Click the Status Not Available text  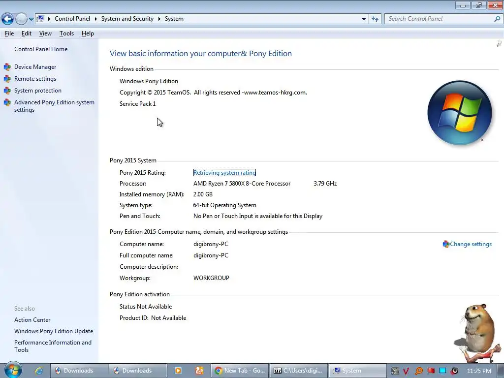146,307
